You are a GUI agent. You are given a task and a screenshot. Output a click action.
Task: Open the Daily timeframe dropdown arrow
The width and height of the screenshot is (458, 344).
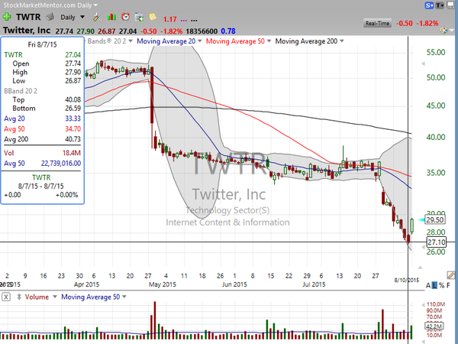pos(82,17)
